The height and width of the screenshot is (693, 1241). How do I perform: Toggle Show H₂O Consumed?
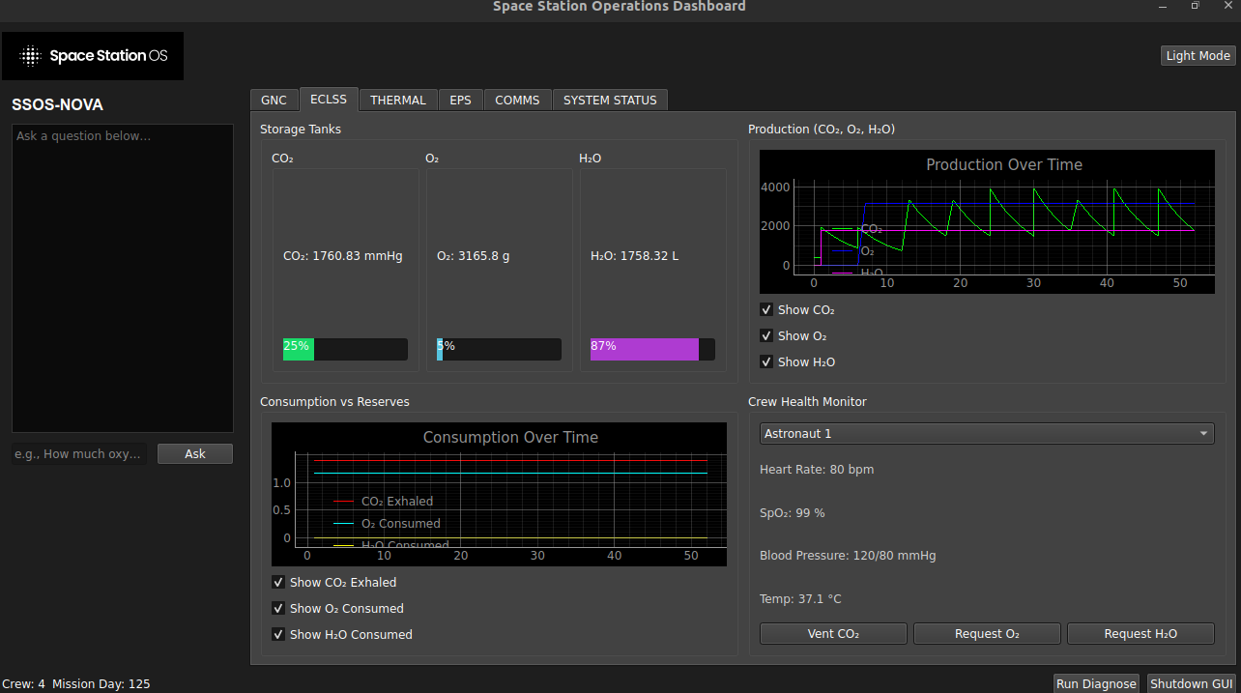[278, 634]
